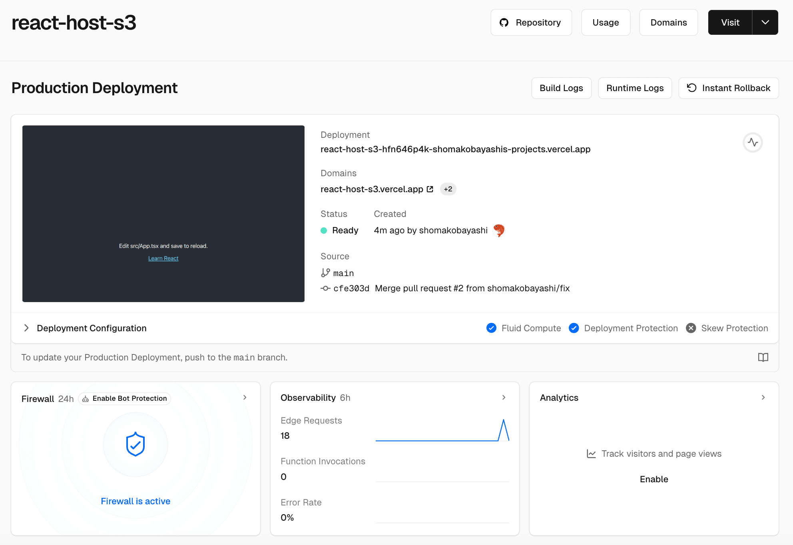793x545 pixels.
Task: Click the Observability title
Action: [x=308, y=398]
